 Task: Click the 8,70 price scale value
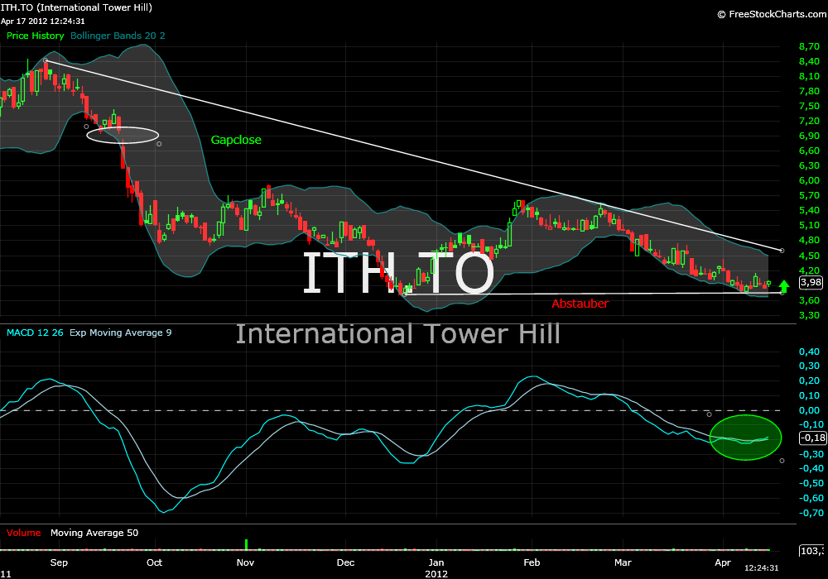(810, 46)
